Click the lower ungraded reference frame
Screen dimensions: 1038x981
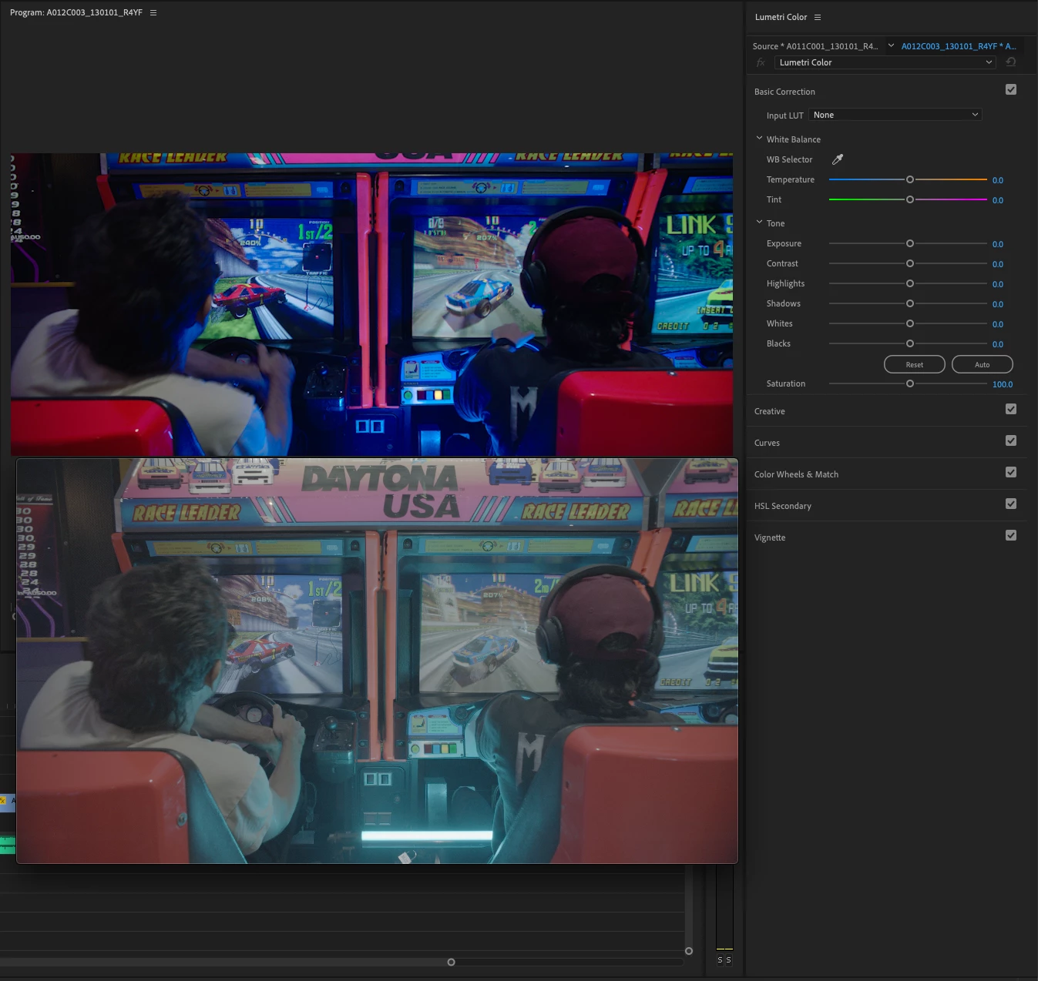pos(377,661)
